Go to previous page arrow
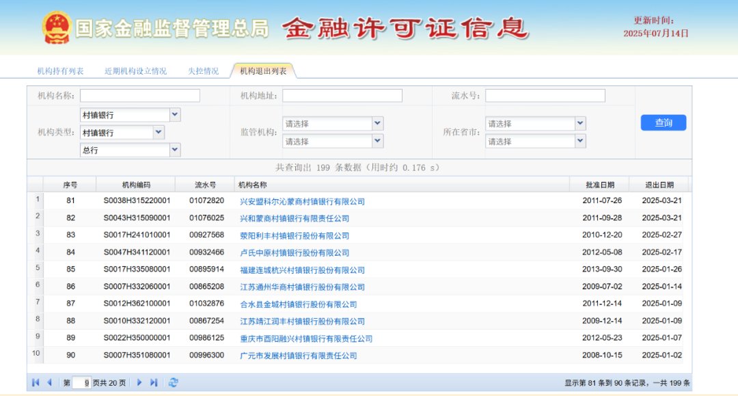This screenshot has height=396, width=738. pos(49,382)
